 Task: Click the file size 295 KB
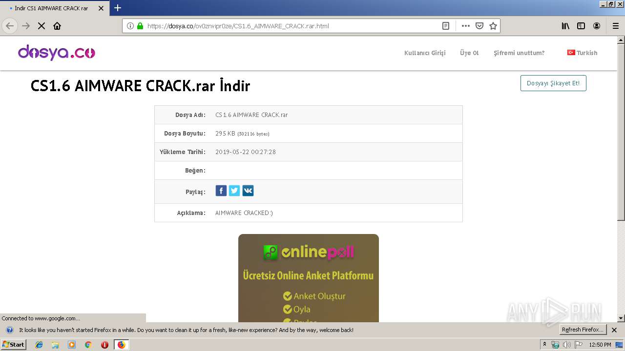[x=225, y=134]
